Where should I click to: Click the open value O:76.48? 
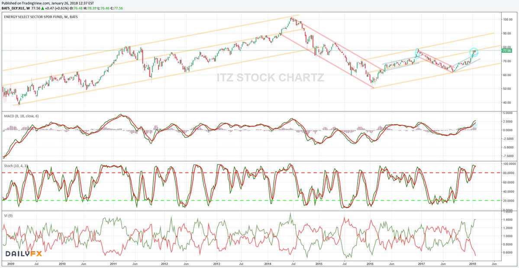point(76,8)
